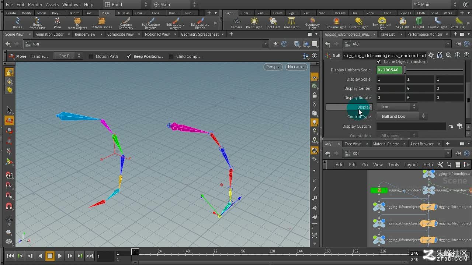Click Display Uniform Scale value field
This screenshot has width=472, height=265.
[389, 70]
